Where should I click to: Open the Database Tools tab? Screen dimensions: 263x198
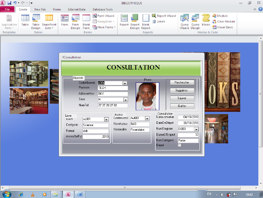[x=102, y=9]
